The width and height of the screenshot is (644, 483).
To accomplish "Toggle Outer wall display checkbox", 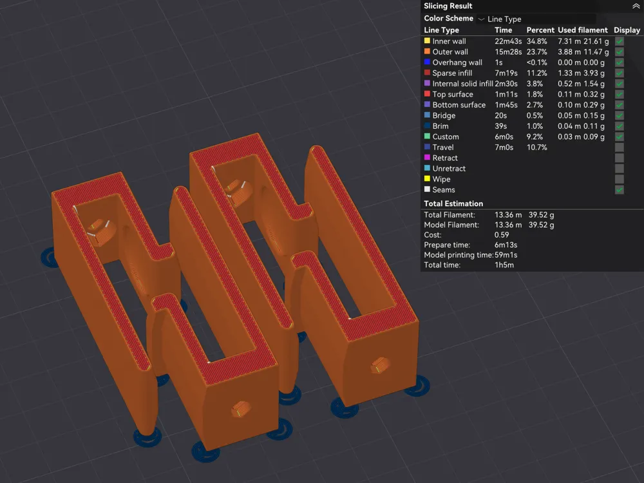I will 620,52.
